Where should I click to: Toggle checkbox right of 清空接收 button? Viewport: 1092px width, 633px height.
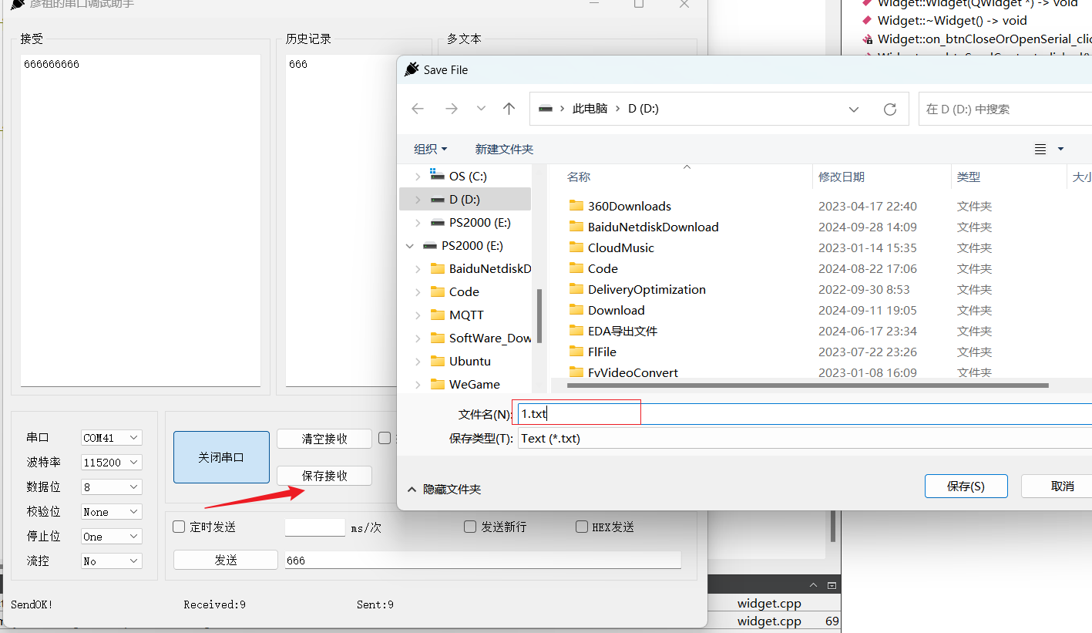click(x=385, y=439)
